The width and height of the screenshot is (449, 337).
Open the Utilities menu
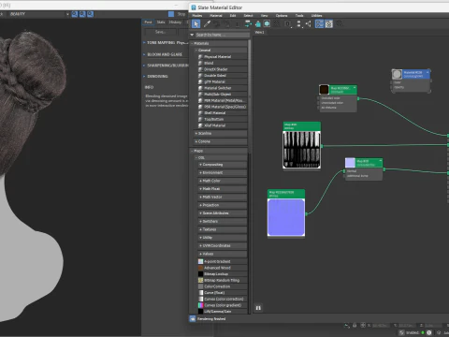[x=316, y=15]
